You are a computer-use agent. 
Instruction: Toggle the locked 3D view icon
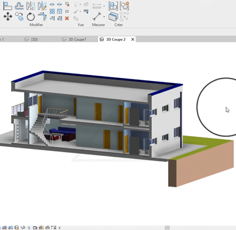click(x=17, y=227)
